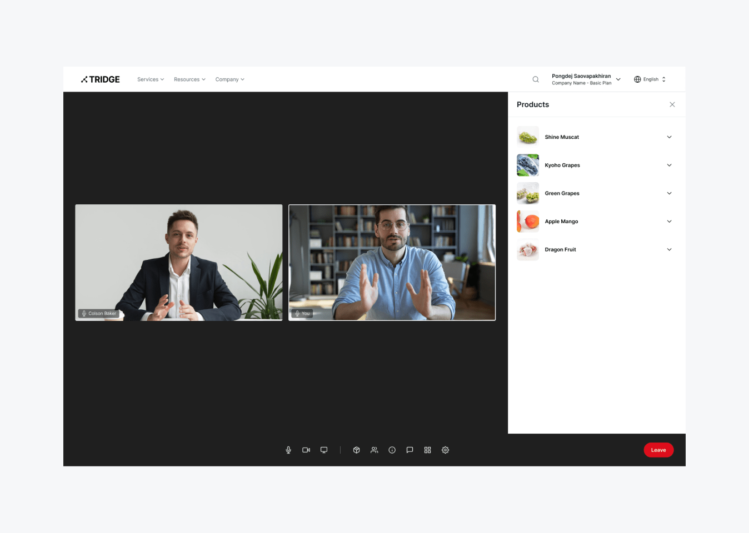749x533 pixels.
Task: Expand the Dragon Fruit product chevron
Action: click(x=669, y=250)
